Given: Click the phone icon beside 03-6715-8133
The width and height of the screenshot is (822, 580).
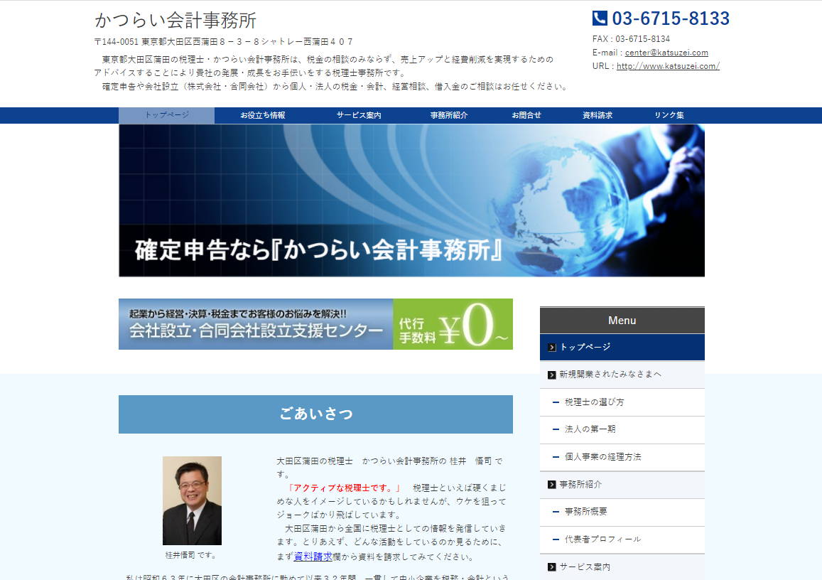Looking at the screenshot, I should pyautogui.click(x=599, y=18).
